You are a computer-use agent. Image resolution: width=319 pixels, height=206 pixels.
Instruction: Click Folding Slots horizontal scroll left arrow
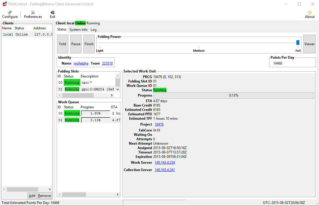[60, 95]
